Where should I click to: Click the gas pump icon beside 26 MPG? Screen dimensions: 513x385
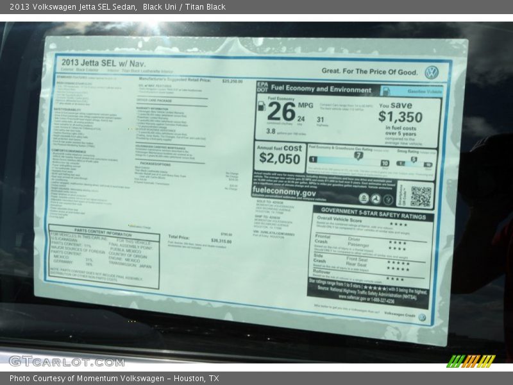click(x=262, y=105)
